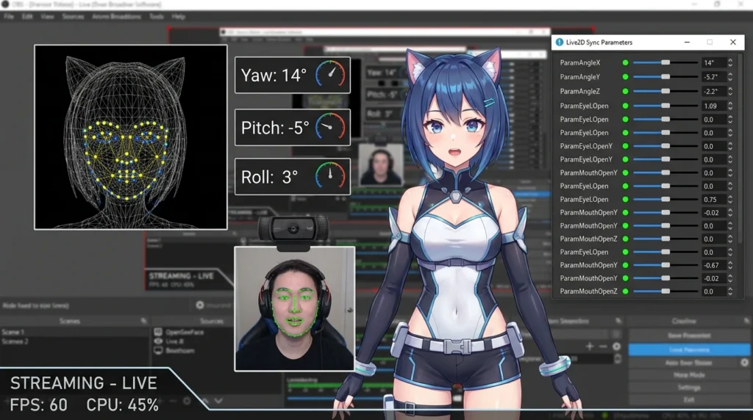Image resolution: width=753 pixels, height=420 pixels.
Task: Click monitor icon of the last source entry
Action: click(x=158, y=350)
